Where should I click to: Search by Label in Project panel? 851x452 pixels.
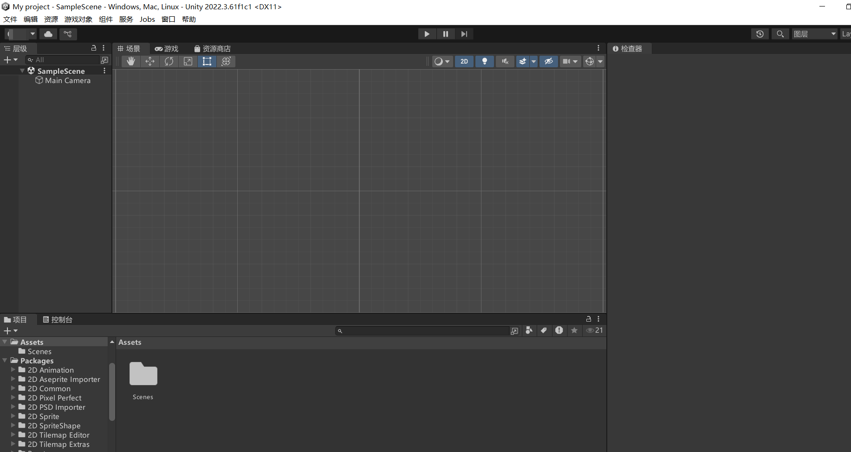[x=544, y=330]
